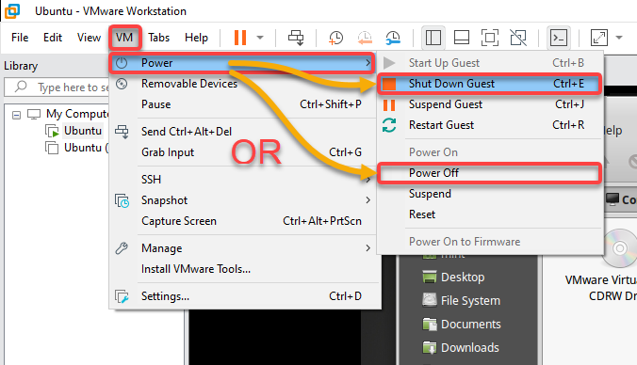Select the second Ubuntu VM entry in Library
Image resolution: width=637 pixels, height=365 pixels.
point(76,148)
